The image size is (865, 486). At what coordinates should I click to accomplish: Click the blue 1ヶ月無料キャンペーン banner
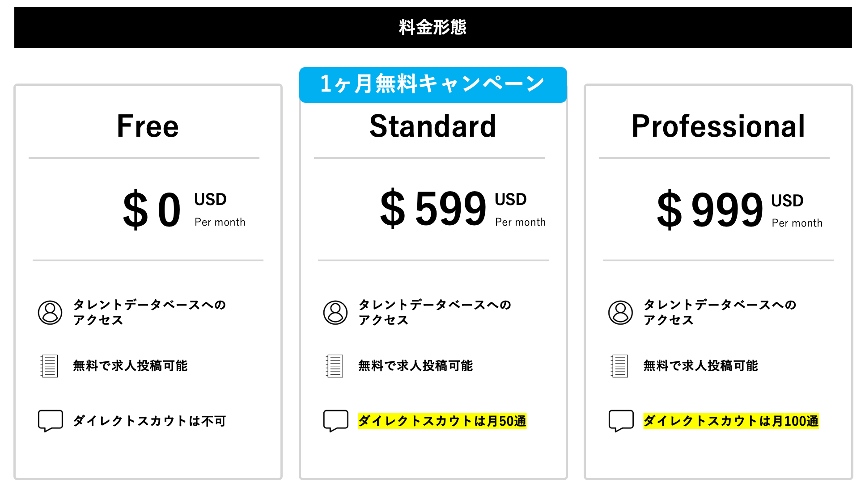[x=433, y=84]
